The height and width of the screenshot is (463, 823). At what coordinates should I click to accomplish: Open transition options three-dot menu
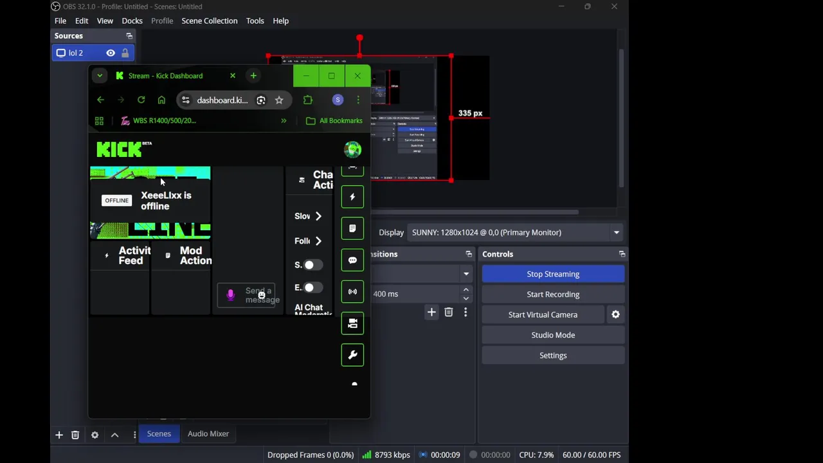click(466, 313)
